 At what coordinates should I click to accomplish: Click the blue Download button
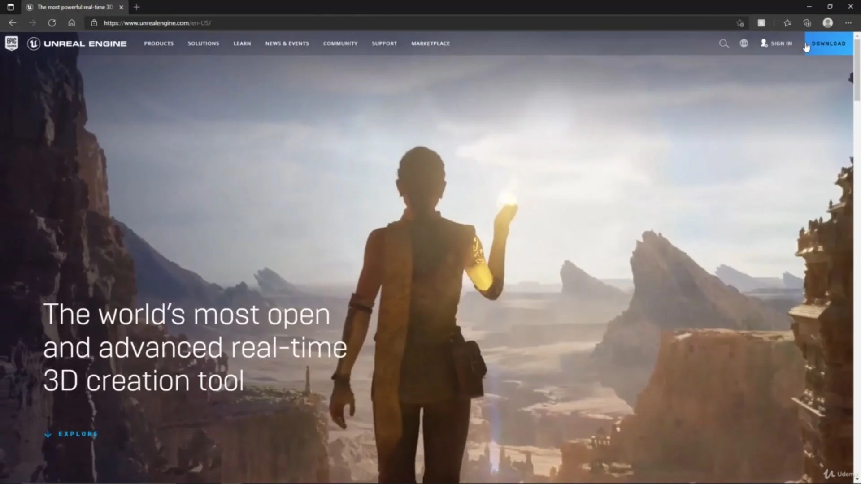[829, 43]
